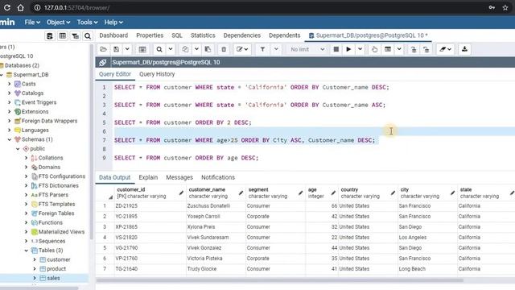Viewport: 515px width, 290px height.
Task: Click the hand icon in query toolbar
Action: [x=374, y=49]
